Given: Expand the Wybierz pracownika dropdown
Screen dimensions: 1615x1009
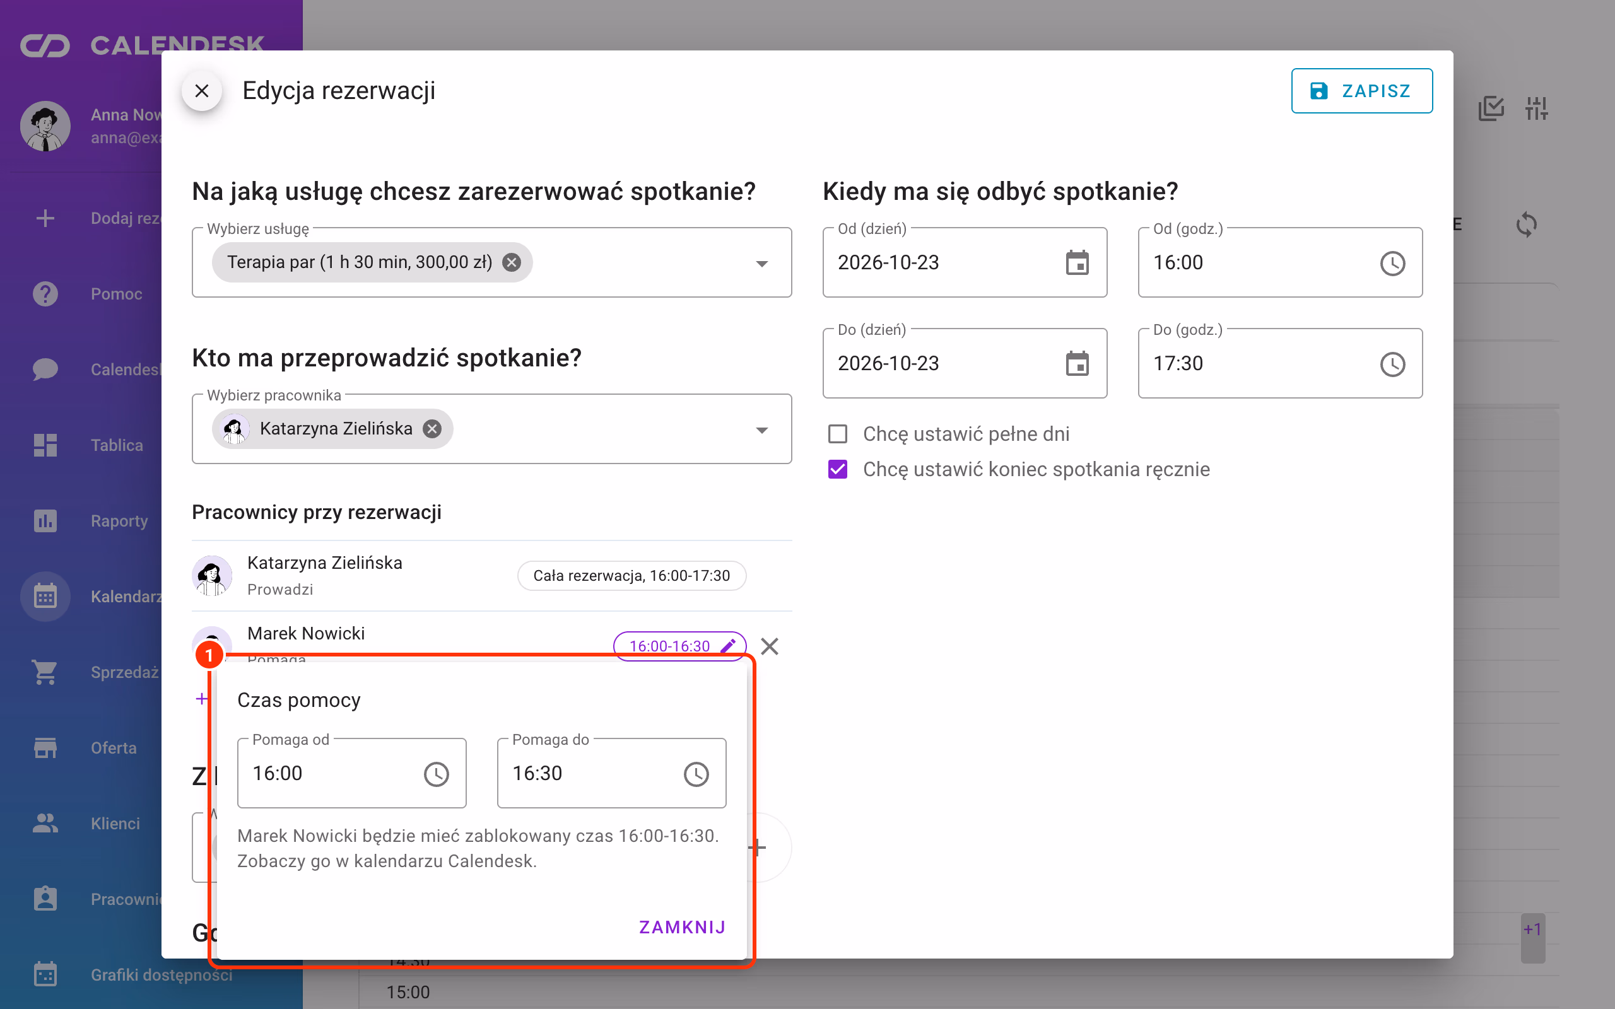Looking at the screenshot, I should pyautogui.click(x=761, y=429).
